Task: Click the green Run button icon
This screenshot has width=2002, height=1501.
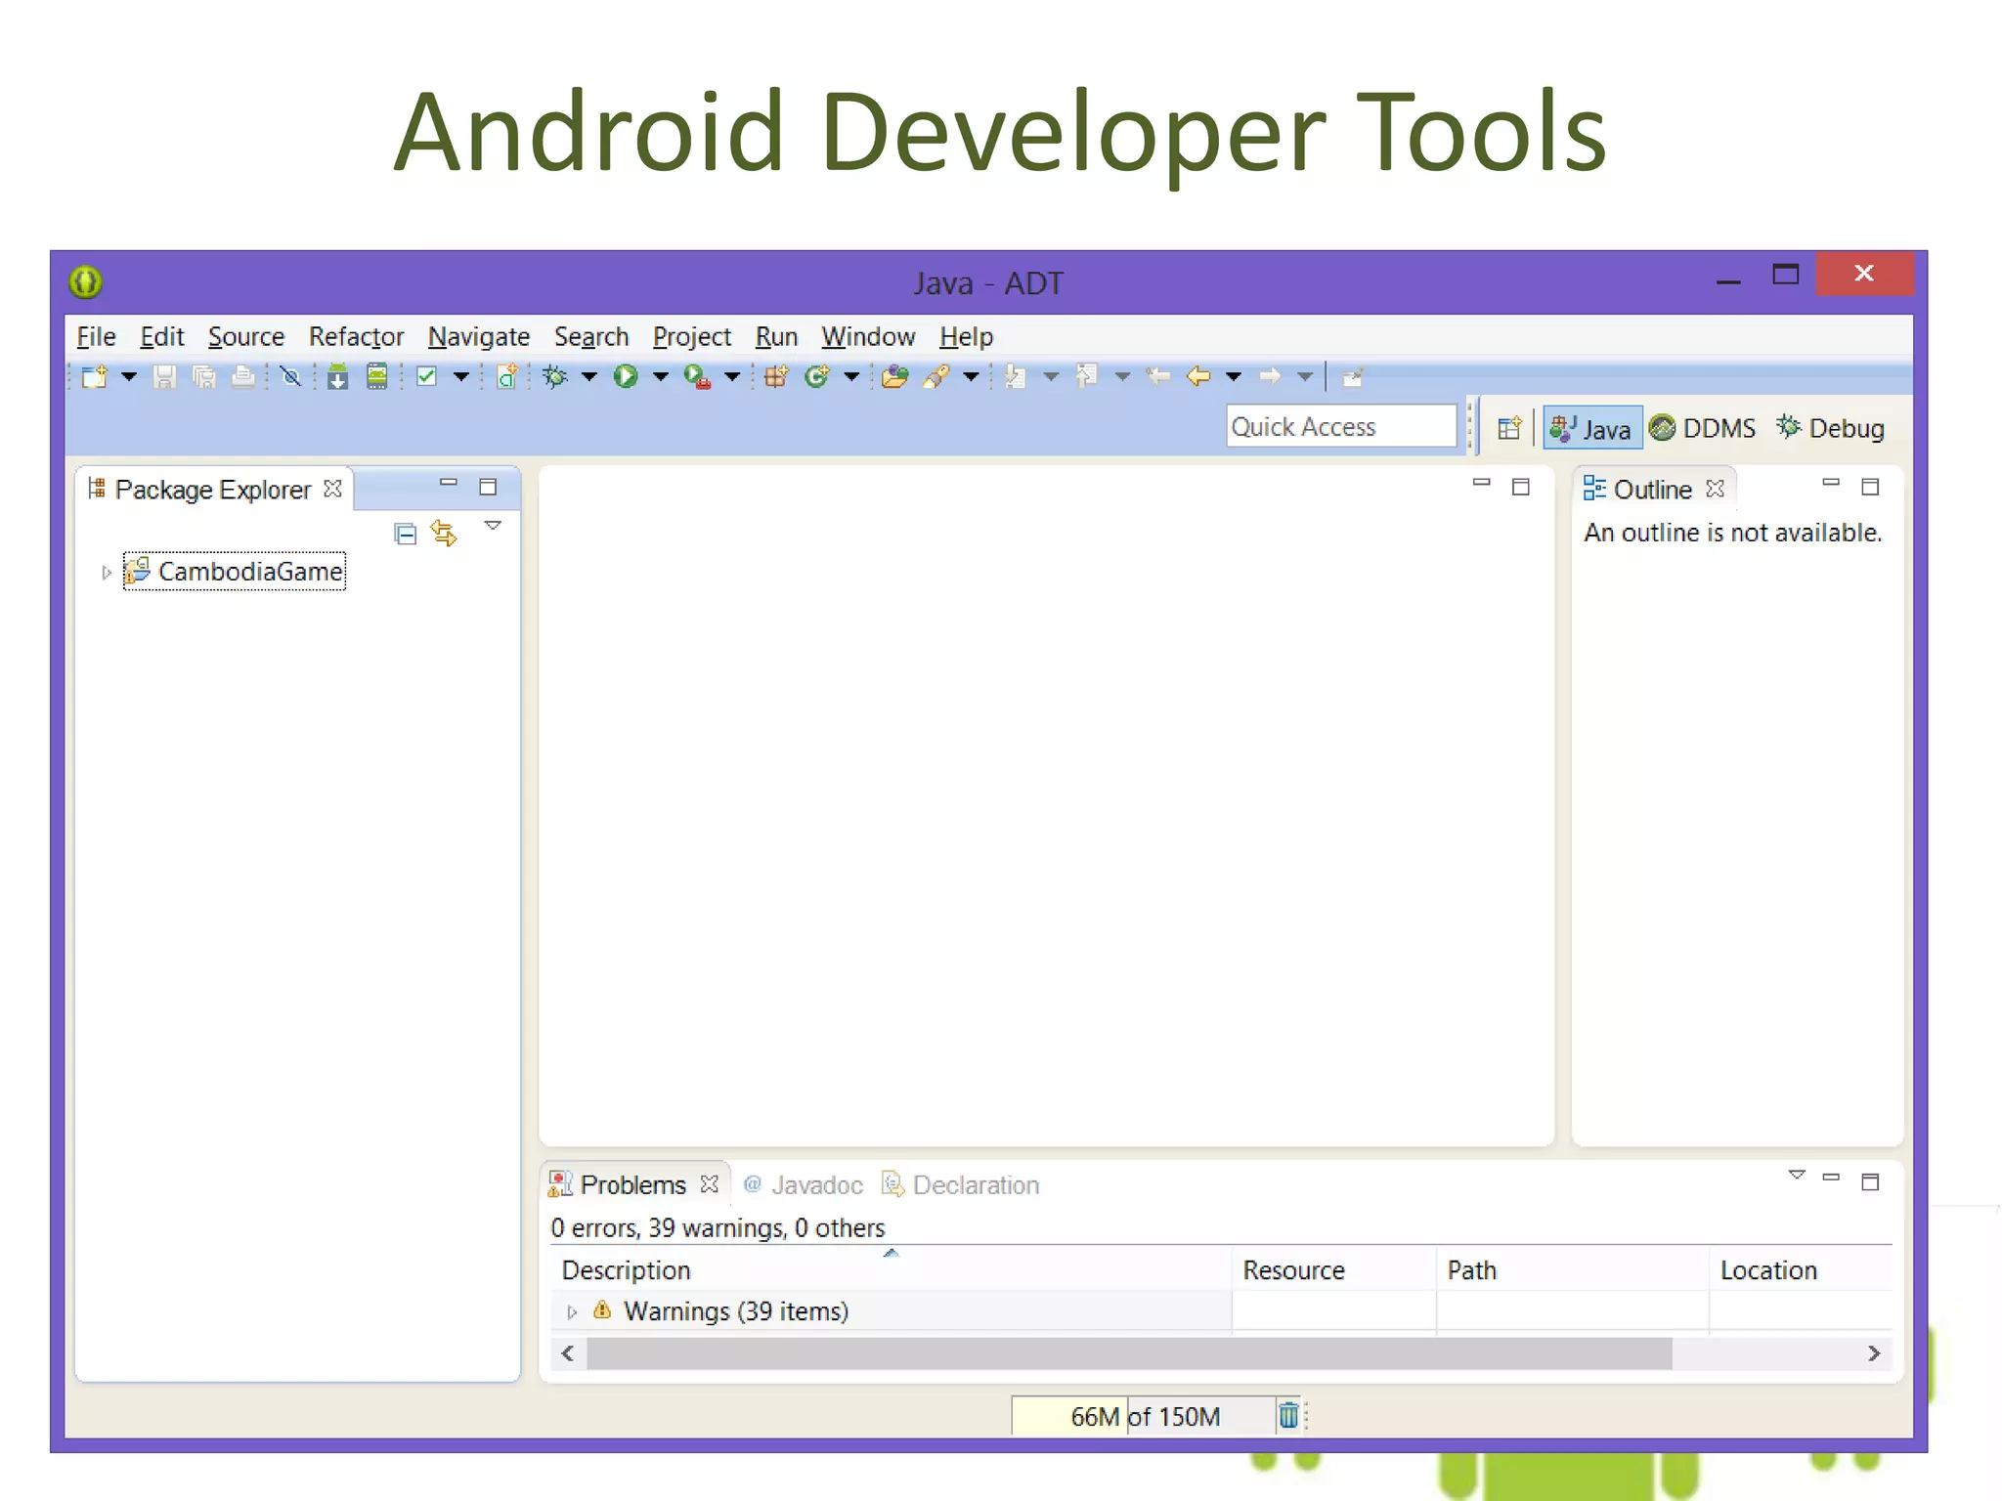Action: coord(626,376)
